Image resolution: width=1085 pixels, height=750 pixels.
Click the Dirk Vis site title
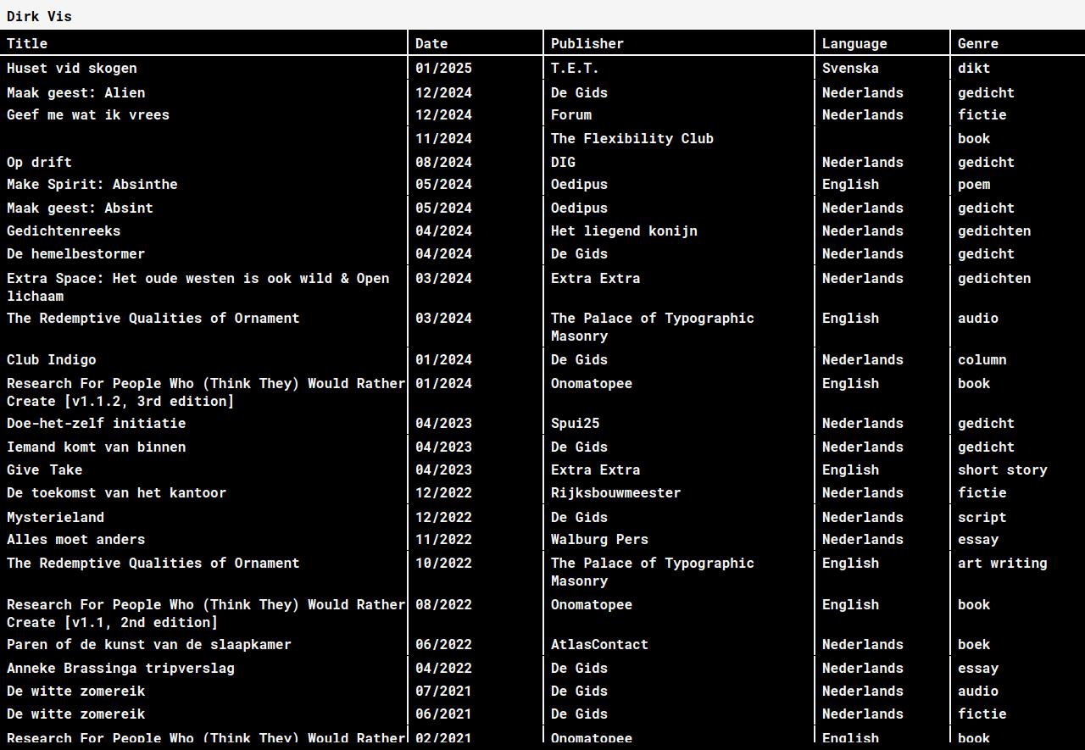click(x=39, y=16)
